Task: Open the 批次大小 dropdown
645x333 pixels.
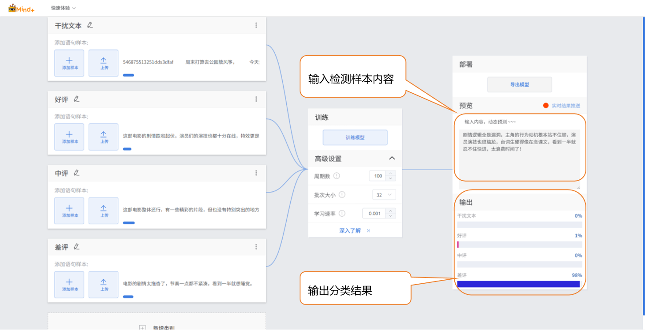Action: pos(384,195)
